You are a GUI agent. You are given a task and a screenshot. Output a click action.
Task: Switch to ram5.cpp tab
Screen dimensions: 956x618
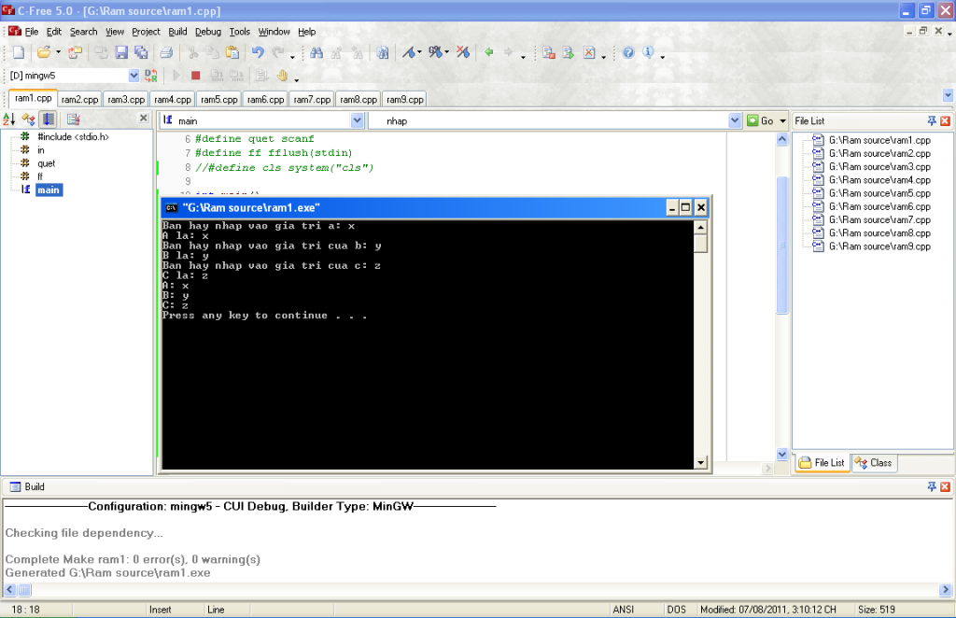click(x=218, y=99)
